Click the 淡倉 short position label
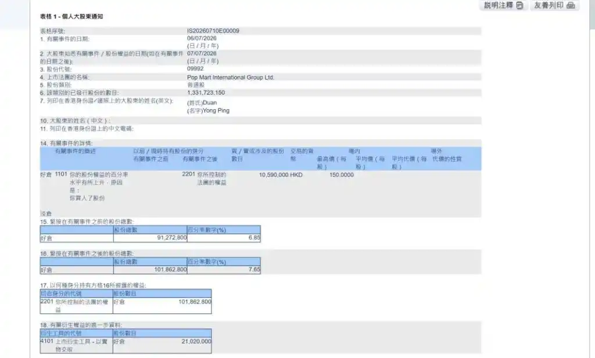Screen dimensions: 595x358 click(x=46, y=214)
